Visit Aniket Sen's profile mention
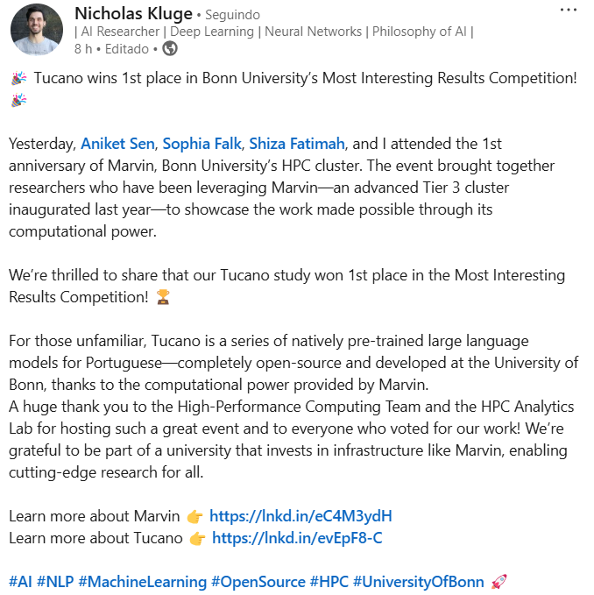The width and height of the screenshot is (594, 595). (117, 143)
